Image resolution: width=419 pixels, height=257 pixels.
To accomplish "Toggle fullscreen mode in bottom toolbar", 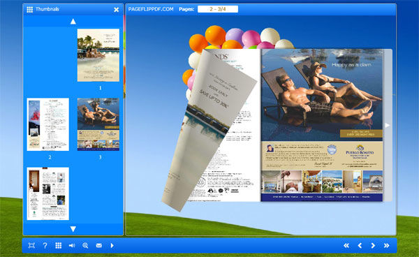I will coord(31,246).
